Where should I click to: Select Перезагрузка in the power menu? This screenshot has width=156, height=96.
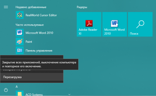(x=32, y=77)
